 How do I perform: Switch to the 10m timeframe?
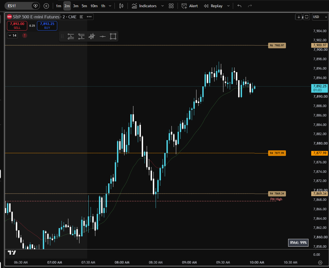pos(94,6)
